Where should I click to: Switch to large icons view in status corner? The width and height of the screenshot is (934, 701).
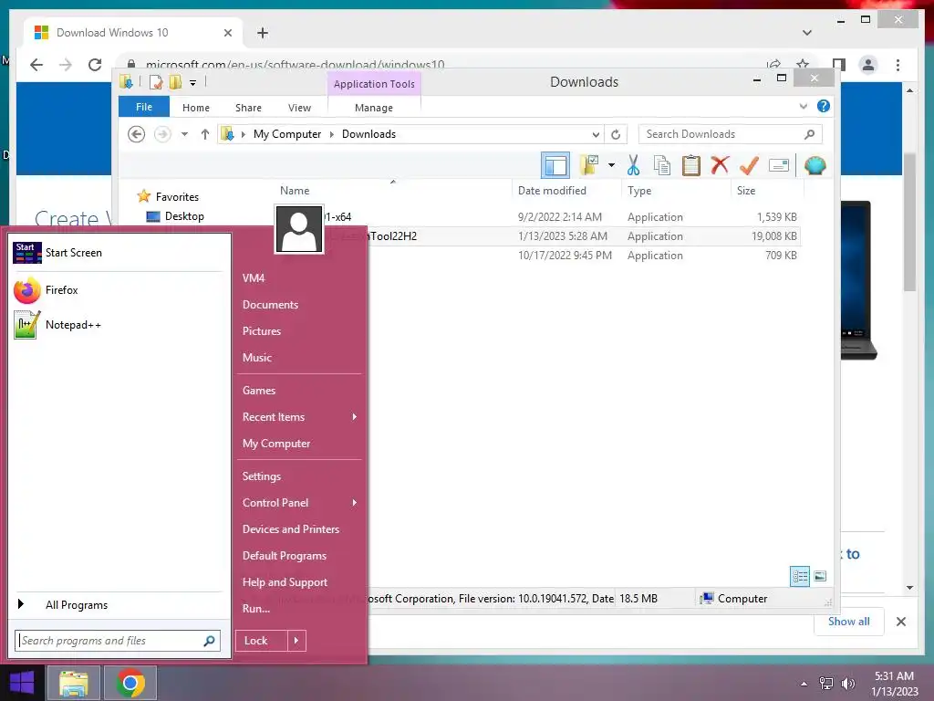pos(820,577)
